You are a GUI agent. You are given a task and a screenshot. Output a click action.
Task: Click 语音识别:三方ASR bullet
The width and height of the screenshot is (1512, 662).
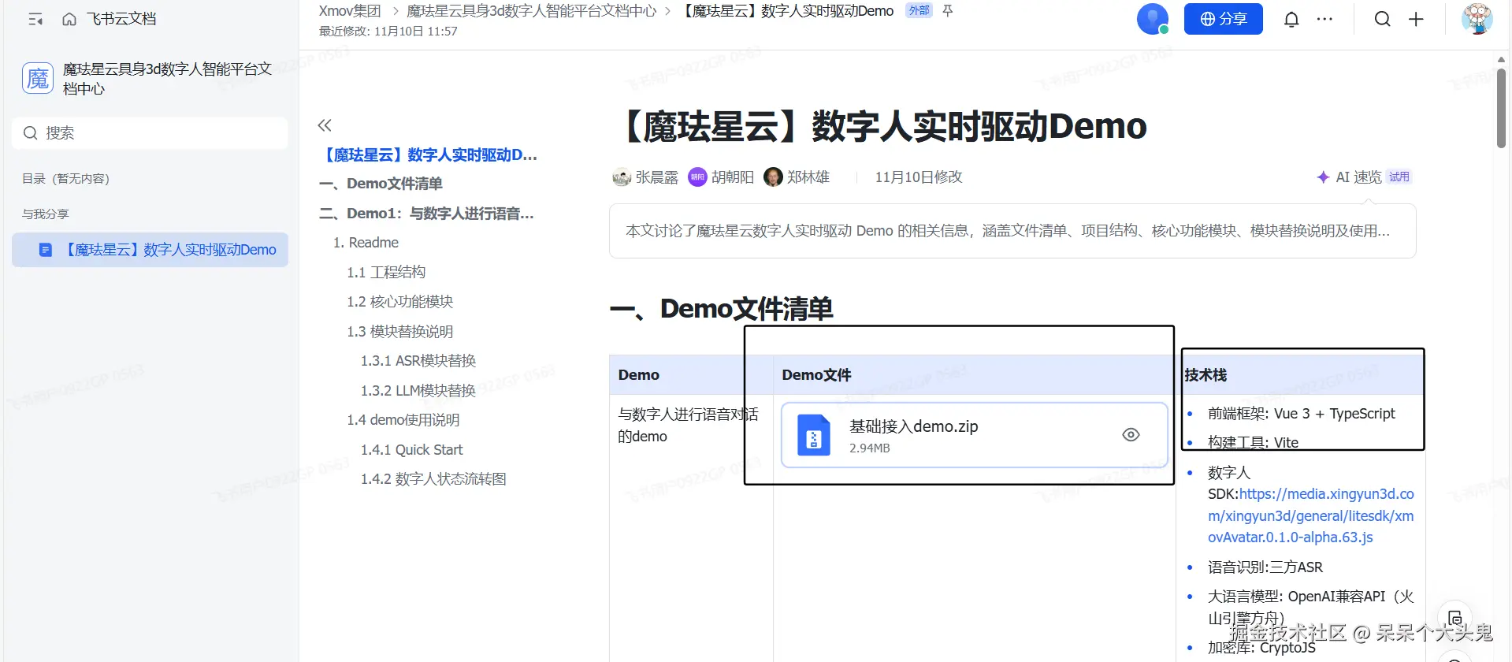(1265, 567)
